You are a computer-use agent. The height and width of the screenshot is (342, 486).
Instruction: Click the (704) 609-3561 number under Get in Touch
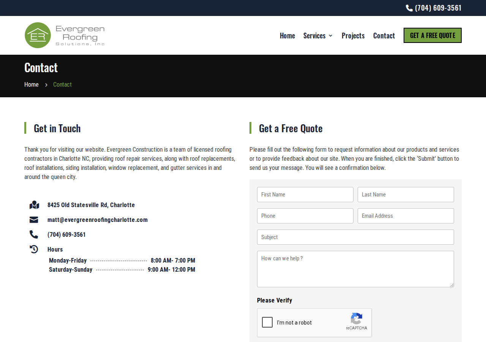(66, 234)
